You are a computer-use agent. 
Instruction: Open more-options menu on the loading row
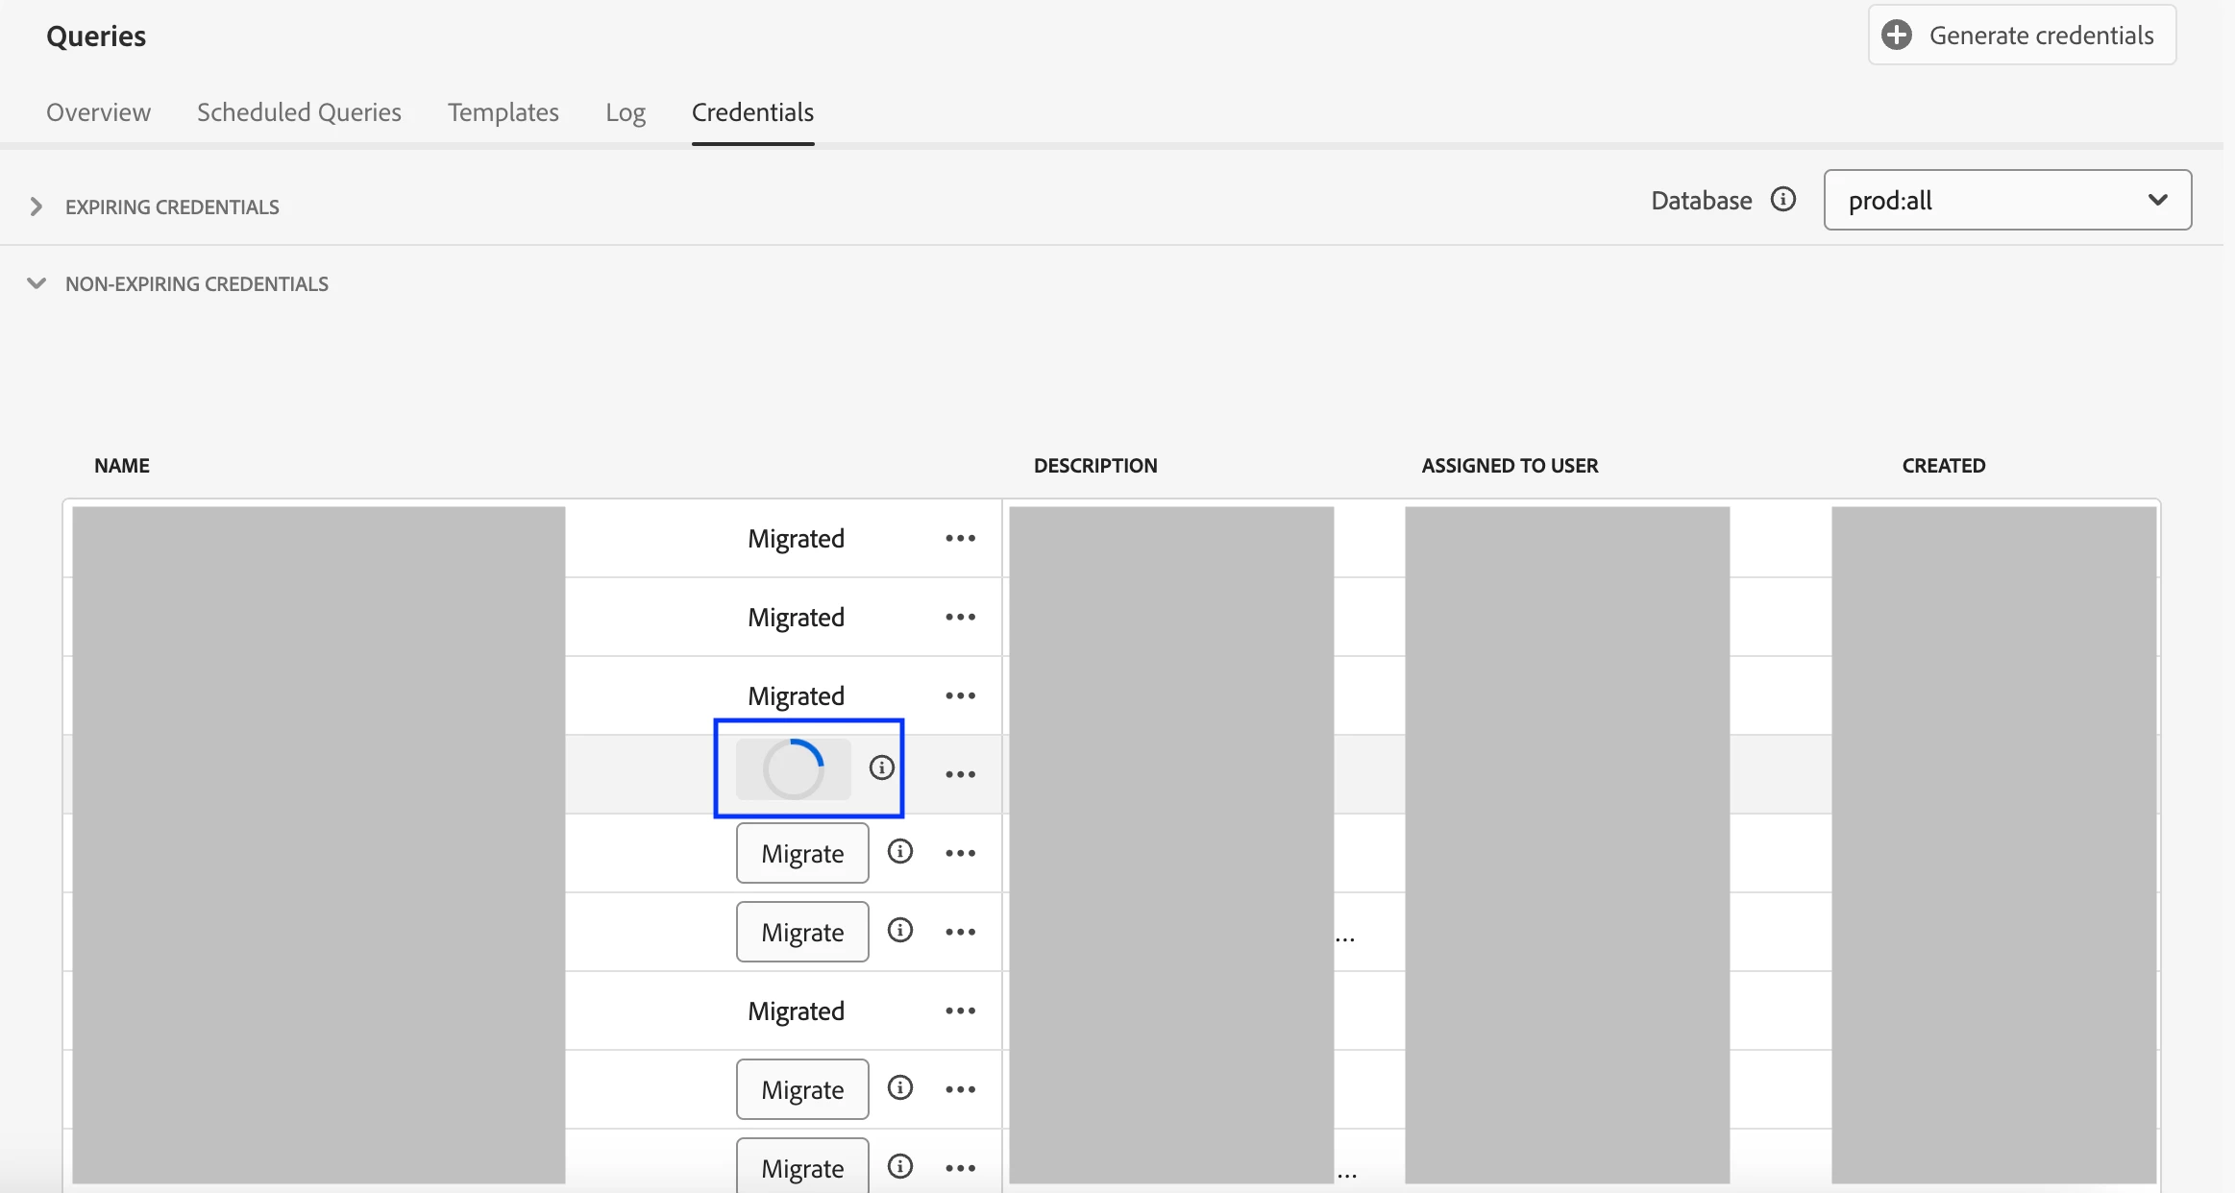(960, 774)
